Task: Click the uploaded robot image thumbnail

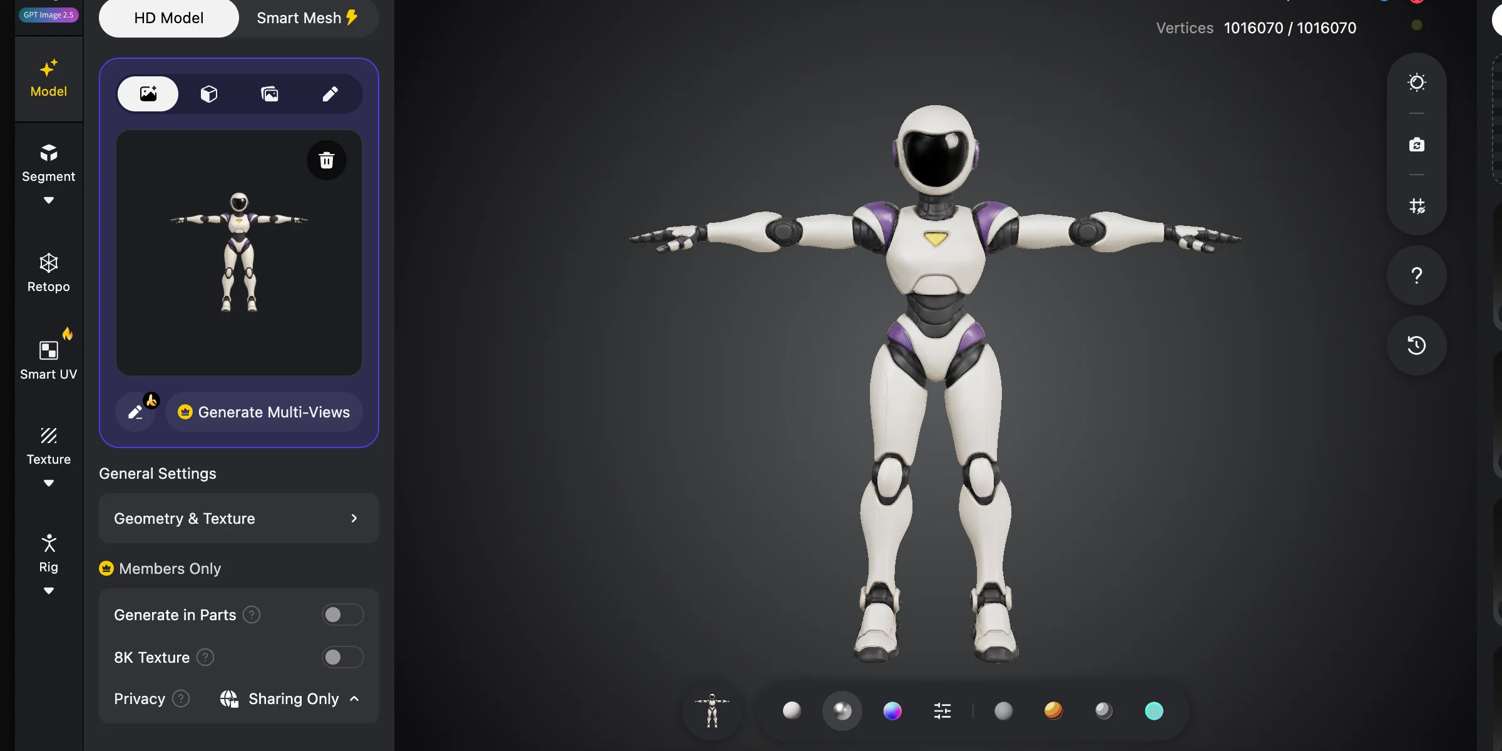Action: click(239, 253)
